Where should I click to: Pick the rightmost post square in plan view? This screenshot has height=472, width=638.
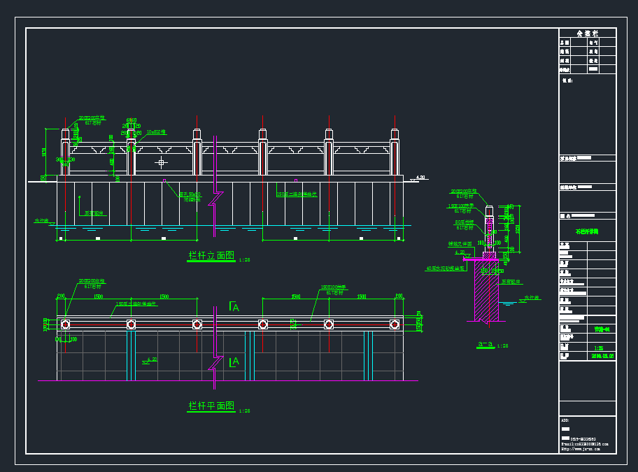(395, 324)
